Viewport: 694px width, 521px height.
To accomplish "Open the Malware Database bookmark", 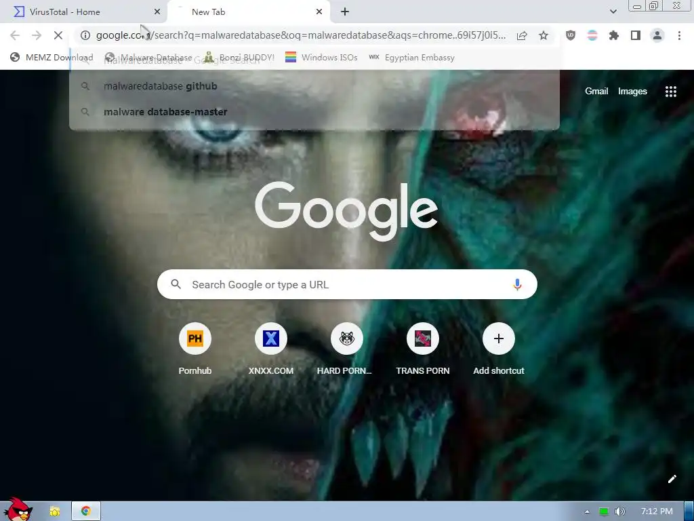I will (148, 58).
